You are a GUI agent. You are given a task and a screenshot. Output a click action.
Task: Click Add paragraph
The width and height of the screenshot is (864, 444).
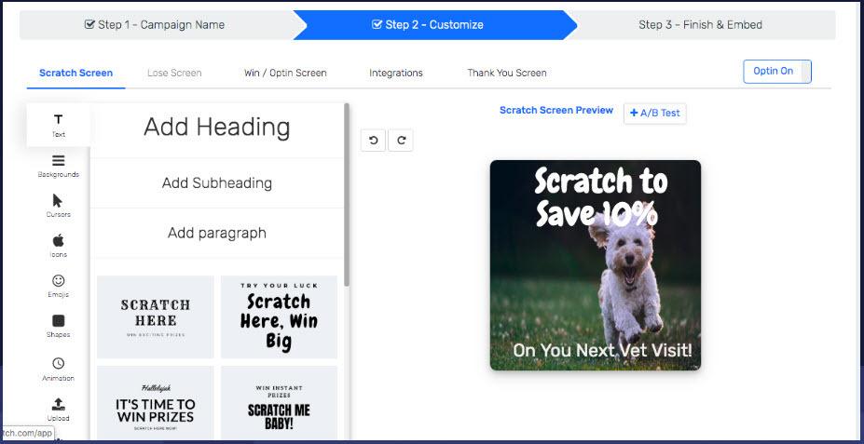pos(217,233)
